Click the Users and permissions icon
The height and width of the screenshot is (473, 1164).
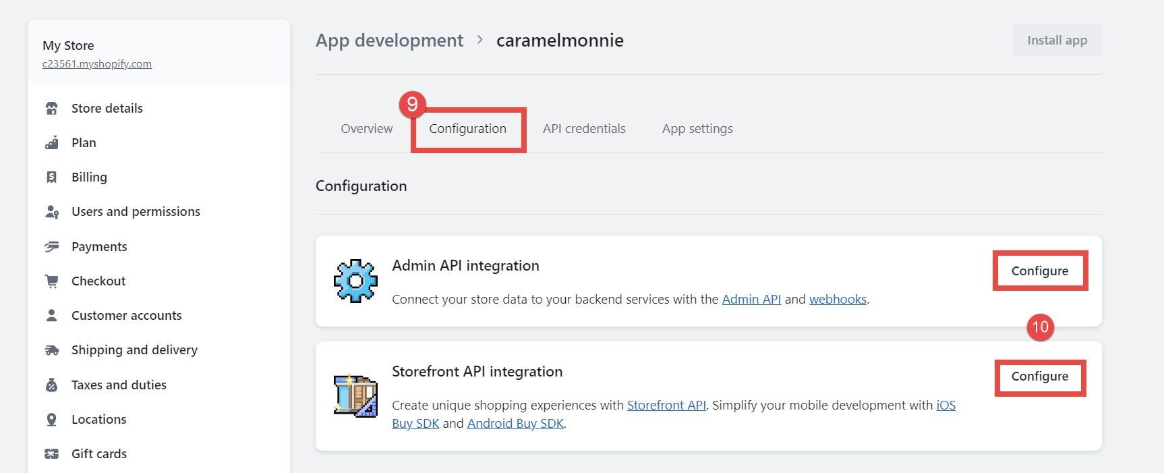[x=52, y=212]
